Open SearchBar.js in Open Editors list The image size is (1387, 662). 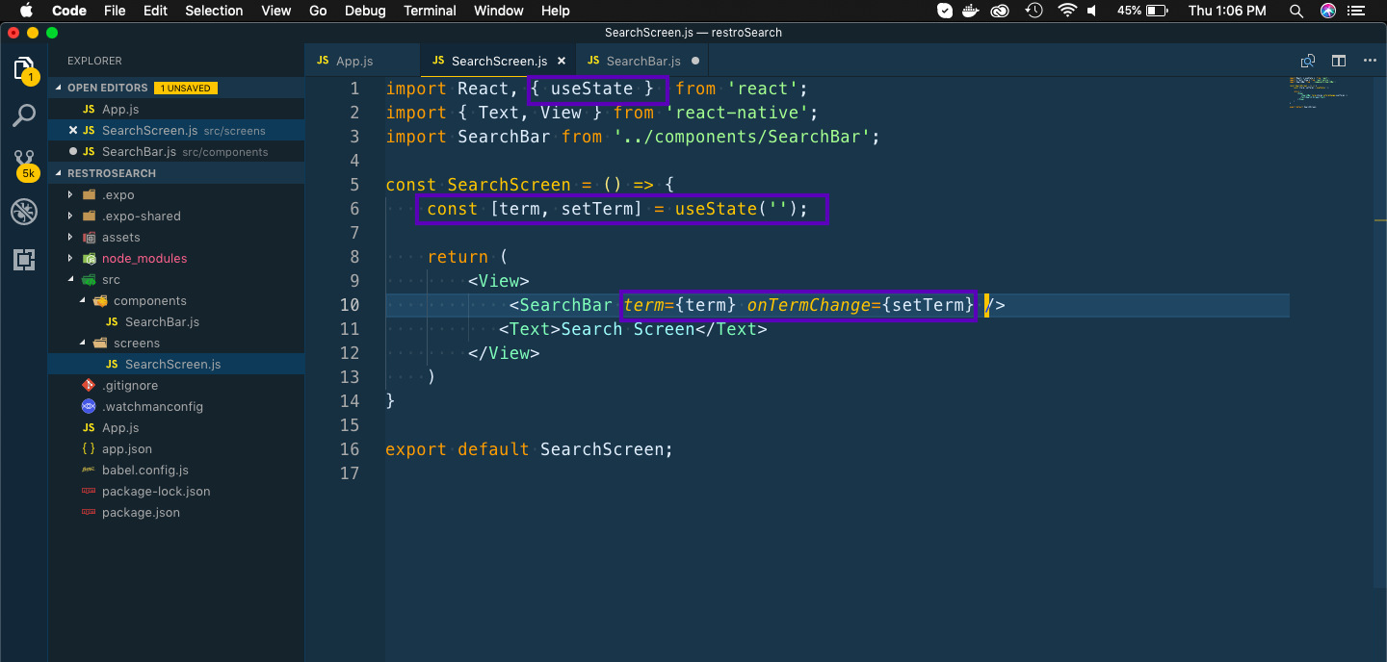tap(177, 152)
